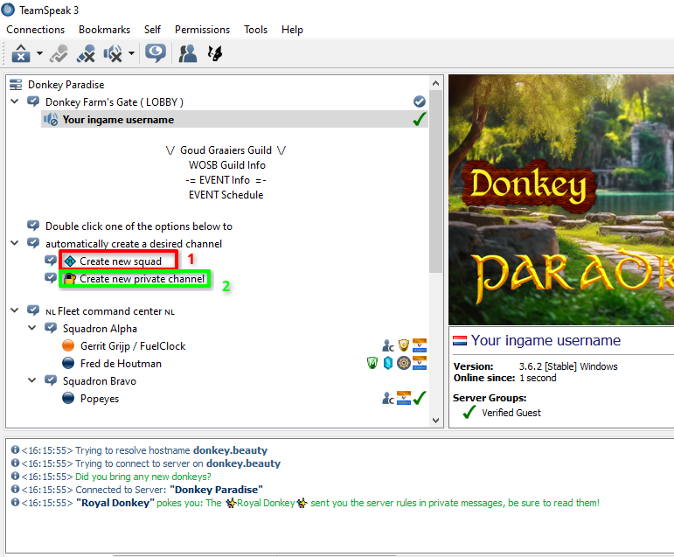The image size is (674, 557).
Task: Click the donkey.beauty hostname in the first log line
Action: pyautogui.click(x=231, y=450)
